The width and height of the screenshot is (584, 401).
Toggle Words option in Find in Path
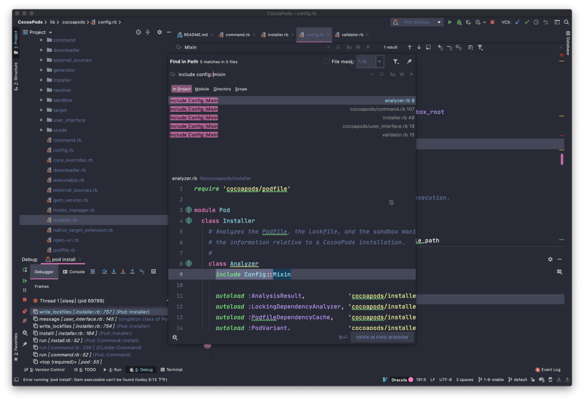(402, 74)
